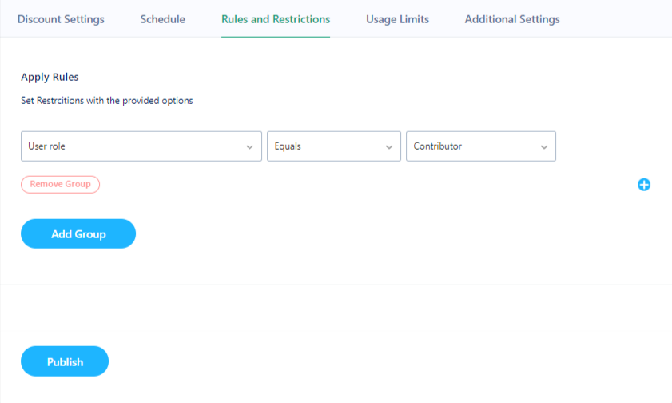This screenshot has width=672, height=403.
Task: Click the Remove Group button
Action: point(61,185)
